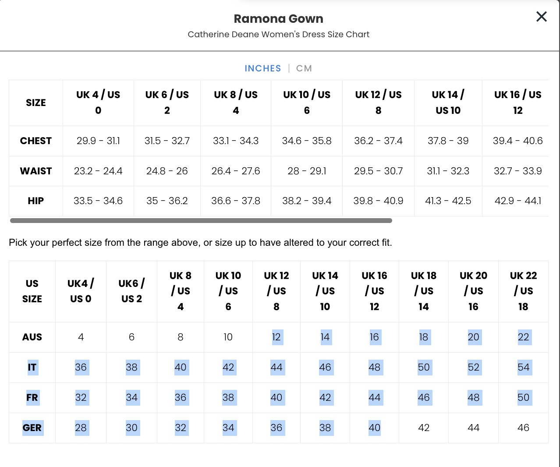Click chest value 29.9 - 31.1
Screen dimensions: 560x467
98,141
